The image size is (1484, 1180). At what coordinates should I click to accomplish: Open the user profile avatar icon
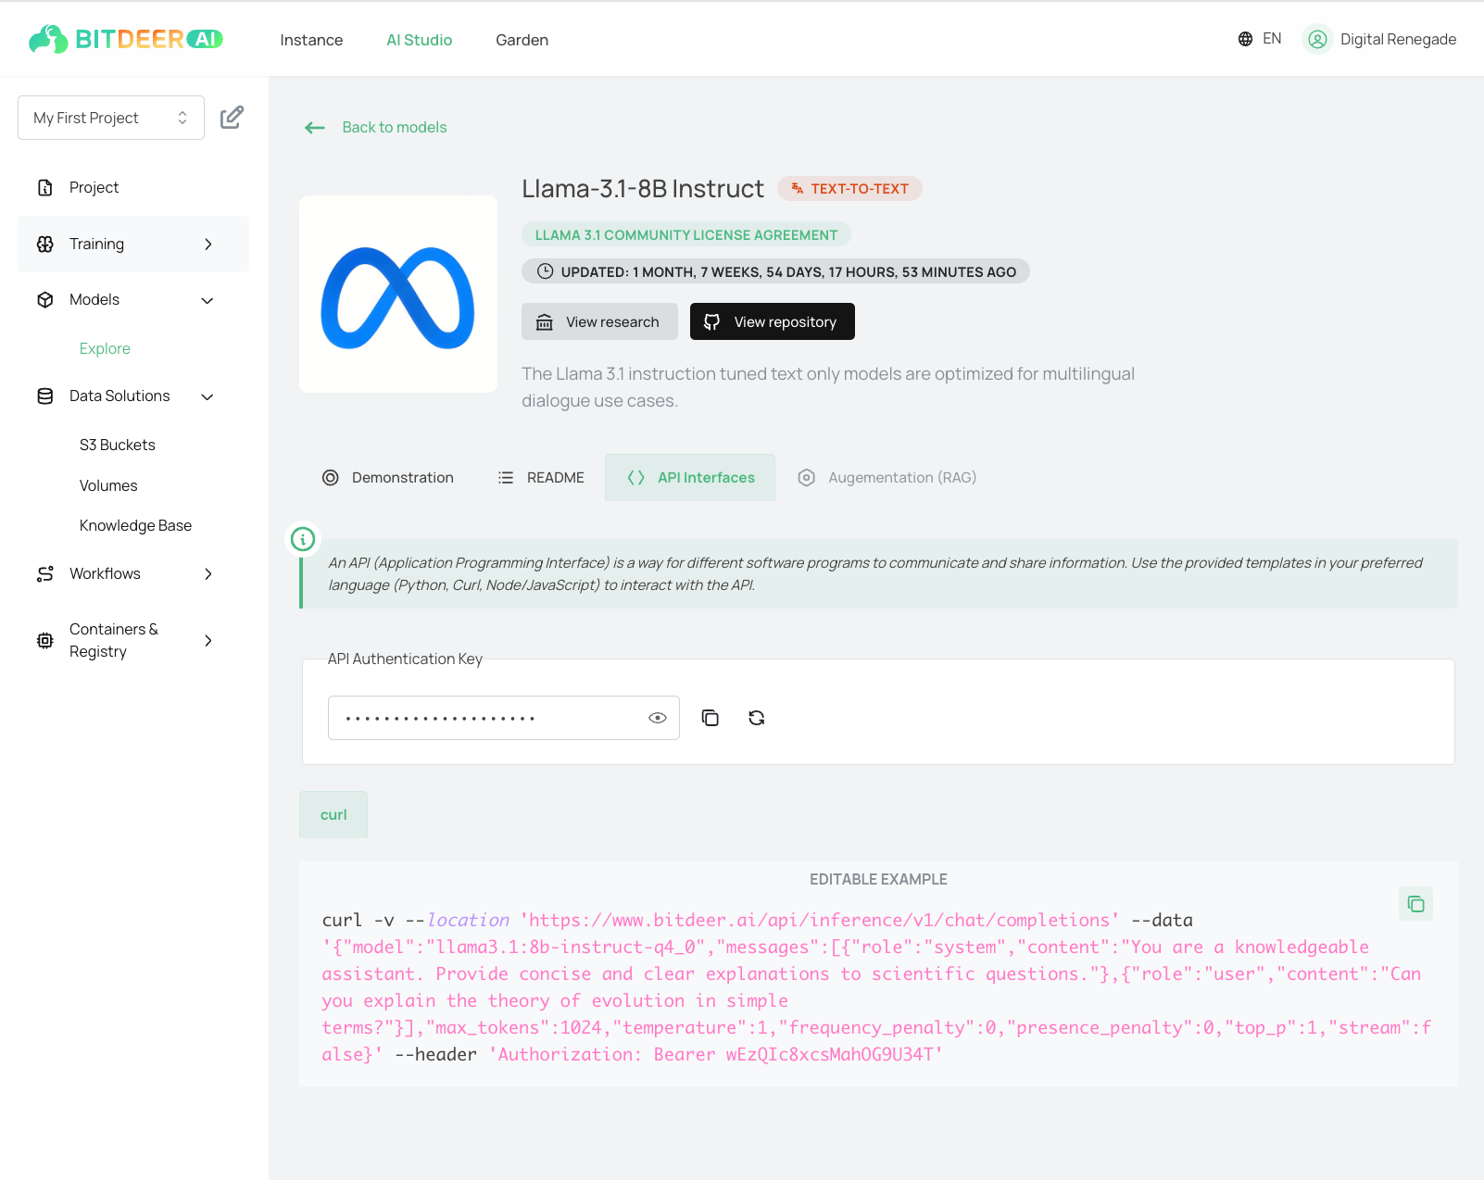(x=1317, y=39)
